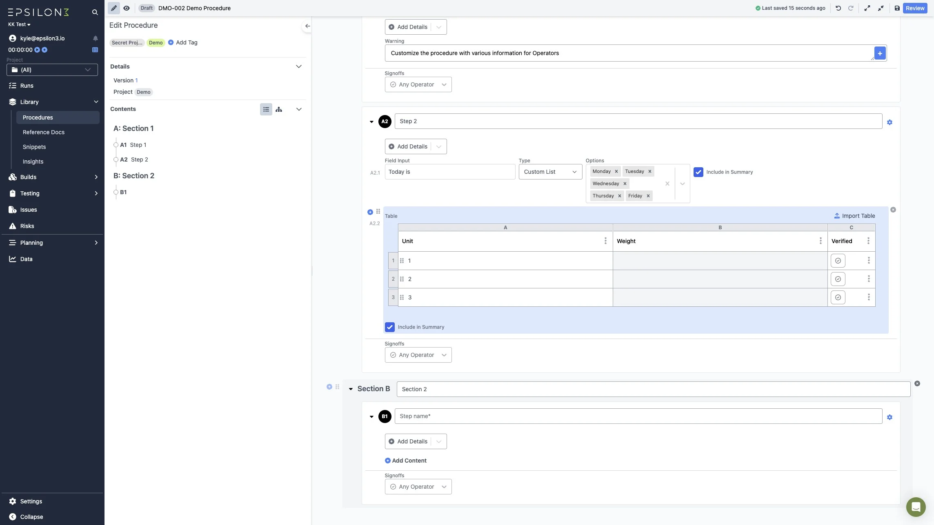Open Snippets in Library
This screenshot has height=525, width=934.
click(x=34, y=147)
